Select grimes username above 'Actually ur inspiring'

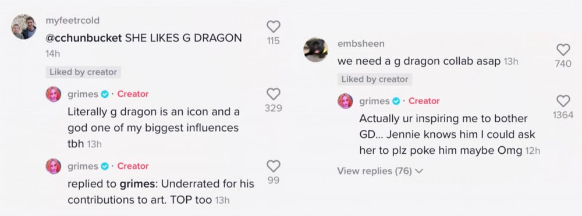tap(374, 101)
